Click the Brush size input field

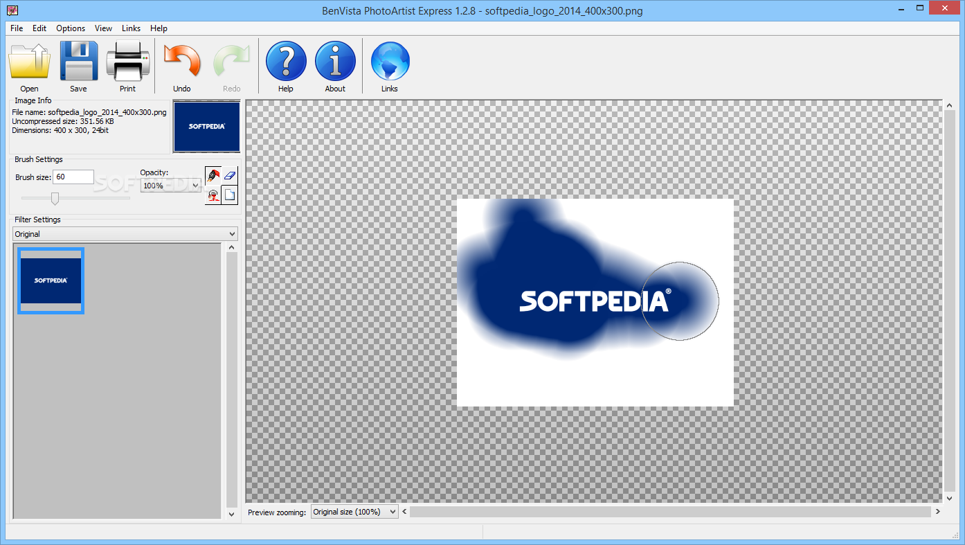click(73, 177)
